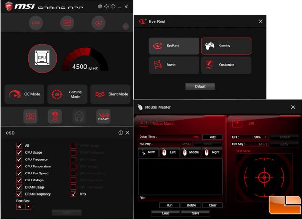Screen dimensions: 302x219
Task: Close the Mouse Master window
Action: click(293, 107)
